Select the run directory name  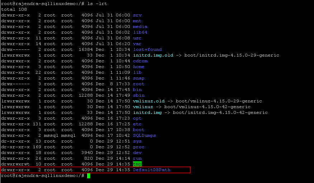[x=137, y=159]
